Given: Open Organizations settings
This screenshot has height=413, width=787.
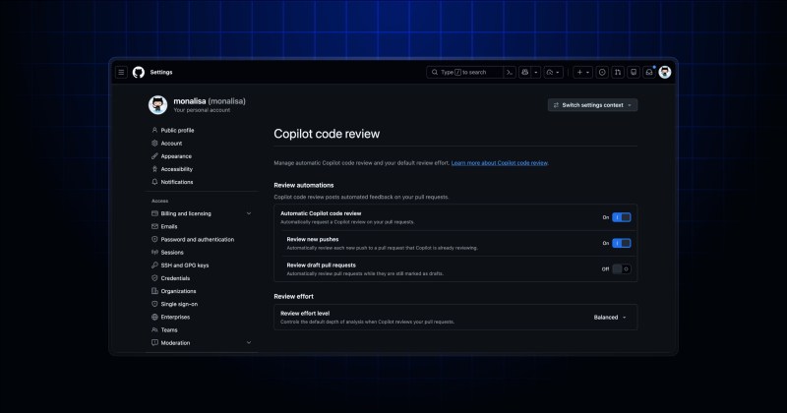Looking at the screenshot, I should point(178,291).
